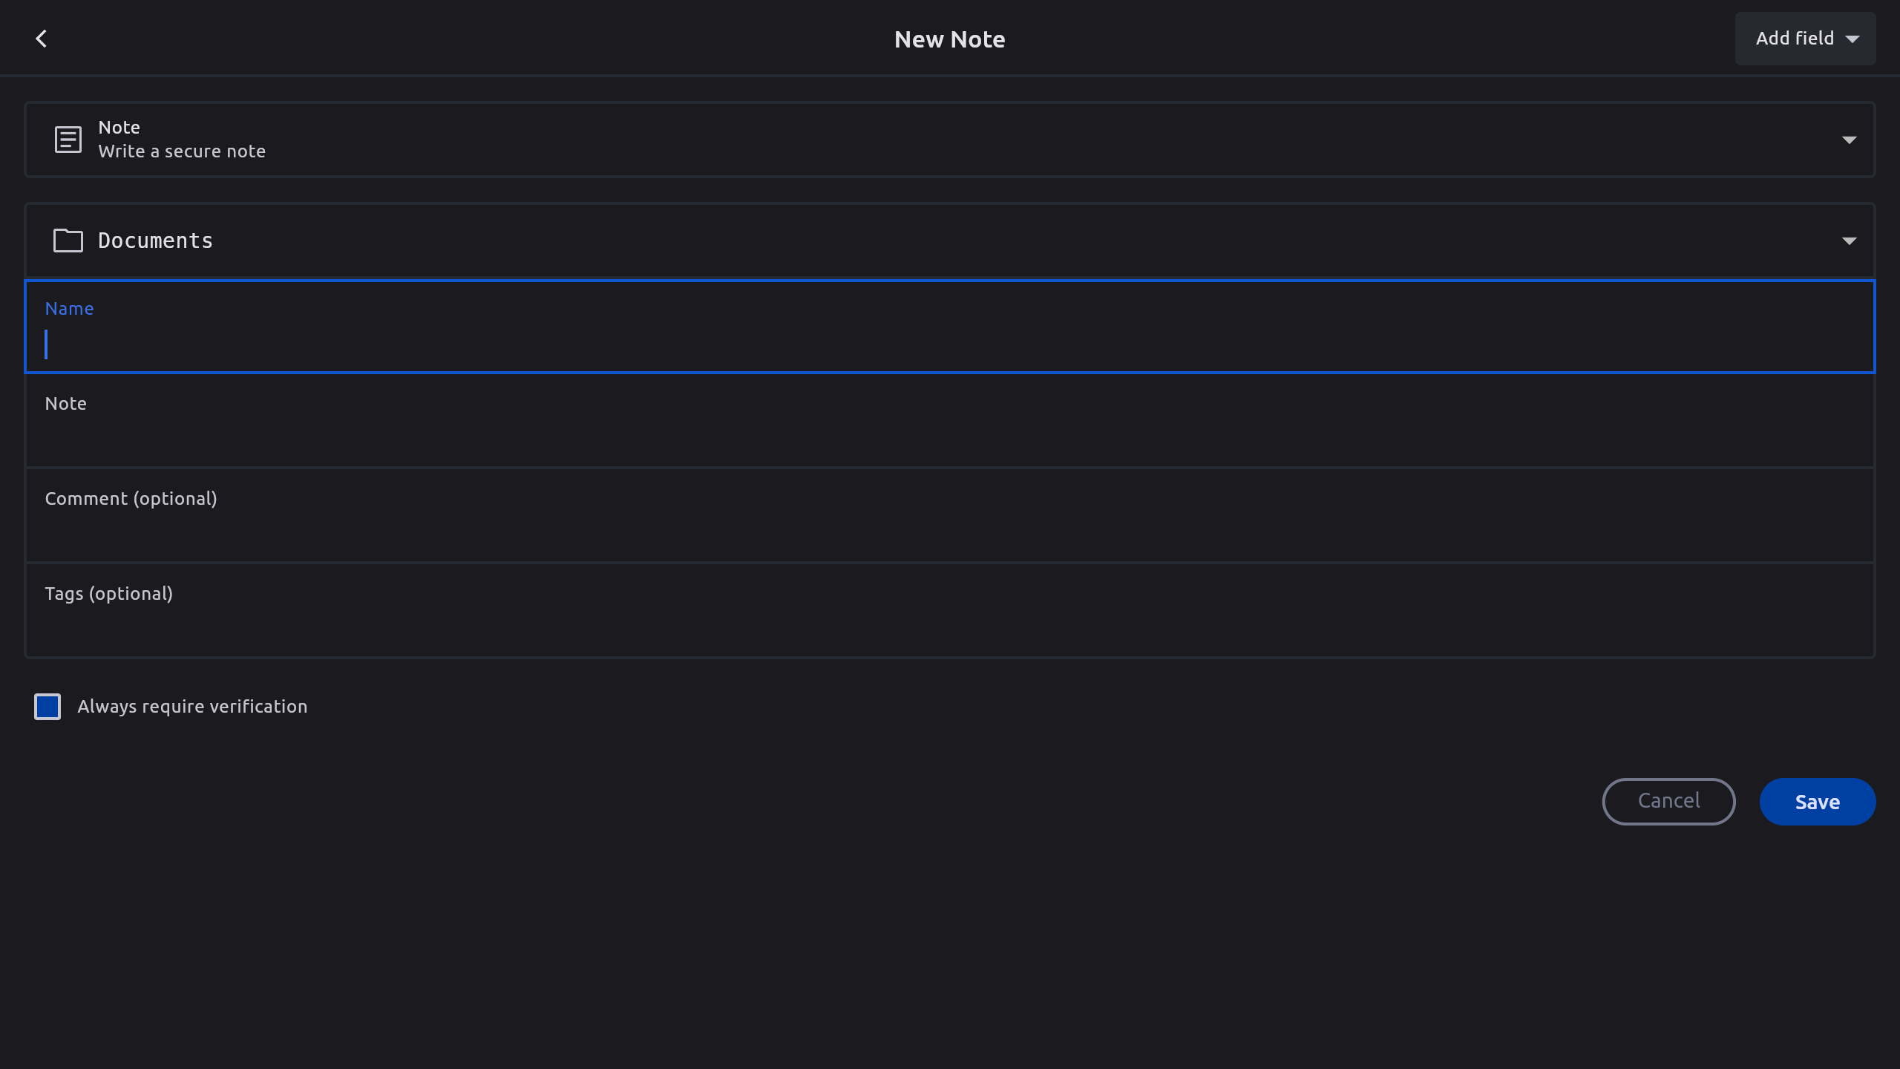
Task: Click the Add field dropdown arrow
Action: (1852, 39)
